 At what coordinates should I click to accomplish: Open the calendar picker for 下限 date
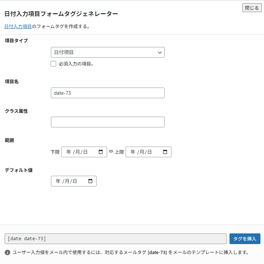pyautogui.click(x=101, y=152)
